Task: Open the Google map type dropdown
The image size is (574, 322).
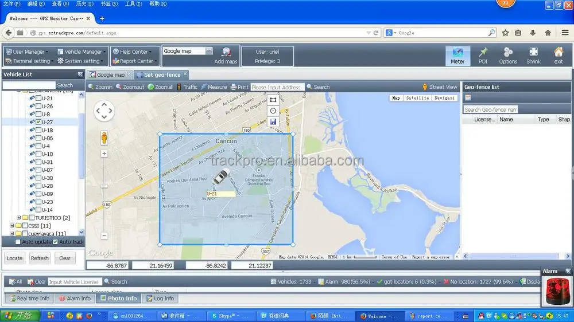Action: tap(209, 51)
